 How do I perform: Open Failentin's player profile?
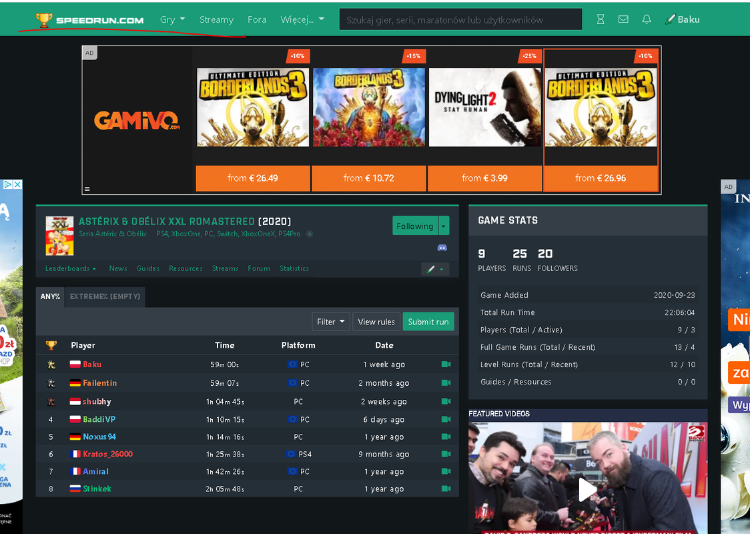(x=99, y=382)
